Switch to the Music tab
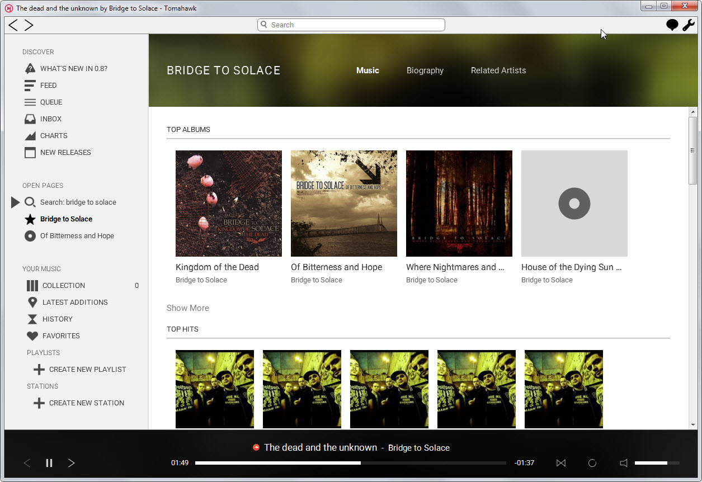The image size is (702, 482). [368, 70]
